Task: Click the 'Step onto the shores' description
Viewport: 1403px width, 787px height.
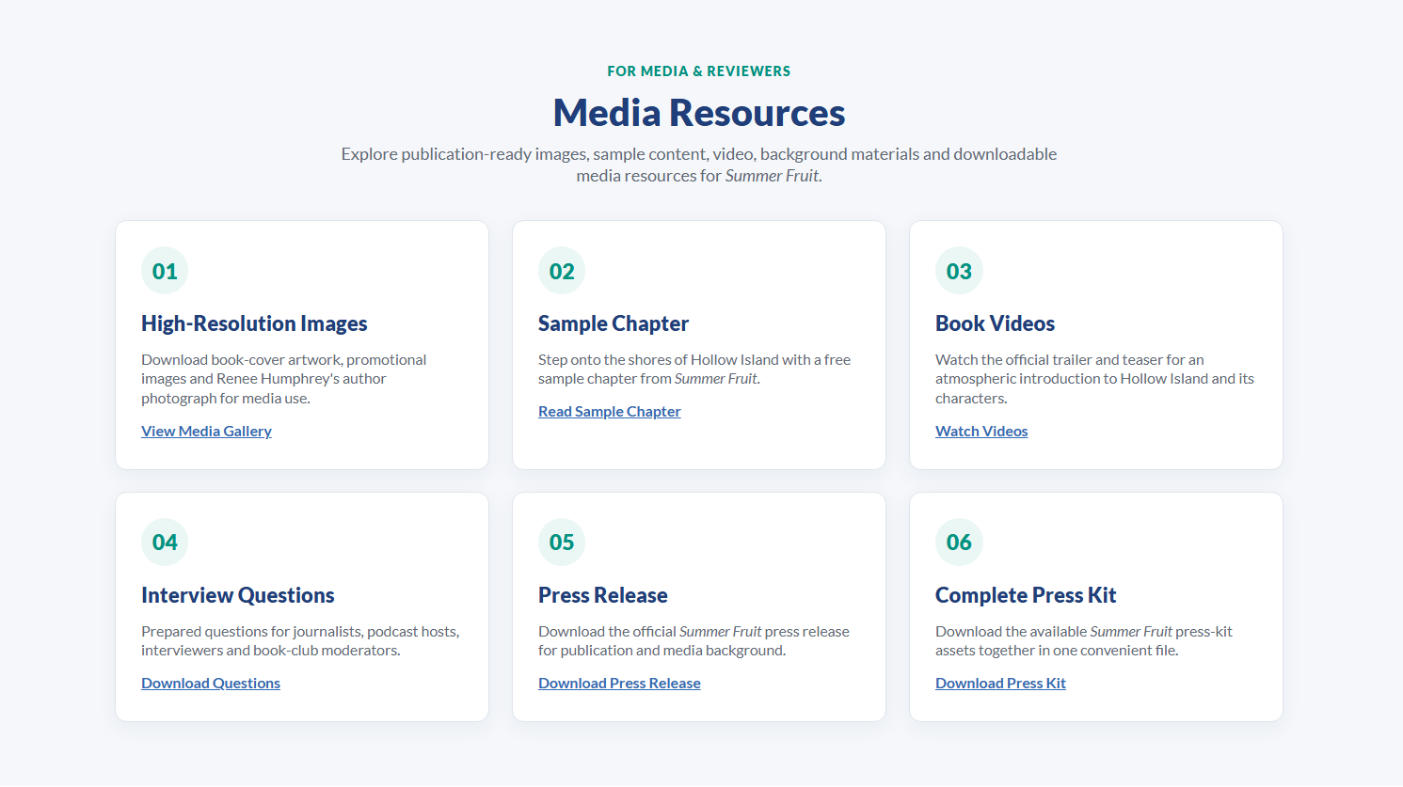Action: point(694,369)
